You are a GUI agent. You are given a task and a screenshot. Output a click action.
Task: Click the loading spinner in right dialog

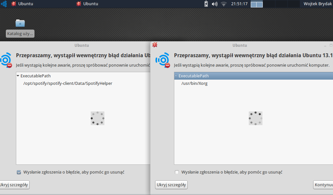[256, 118]
